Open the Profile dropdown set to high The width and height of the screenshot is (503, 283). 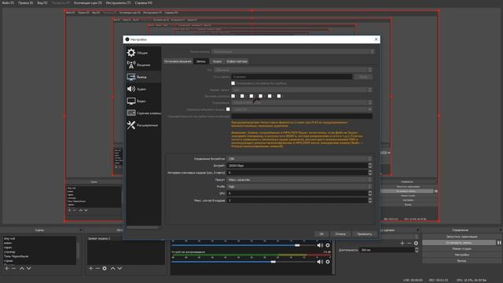point(299,187)
